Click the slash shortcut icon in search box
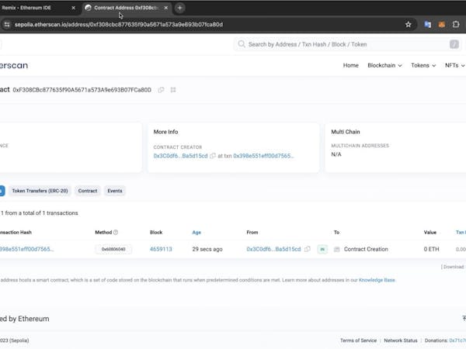Screen dimensions: 466x349 click(454, 44)
